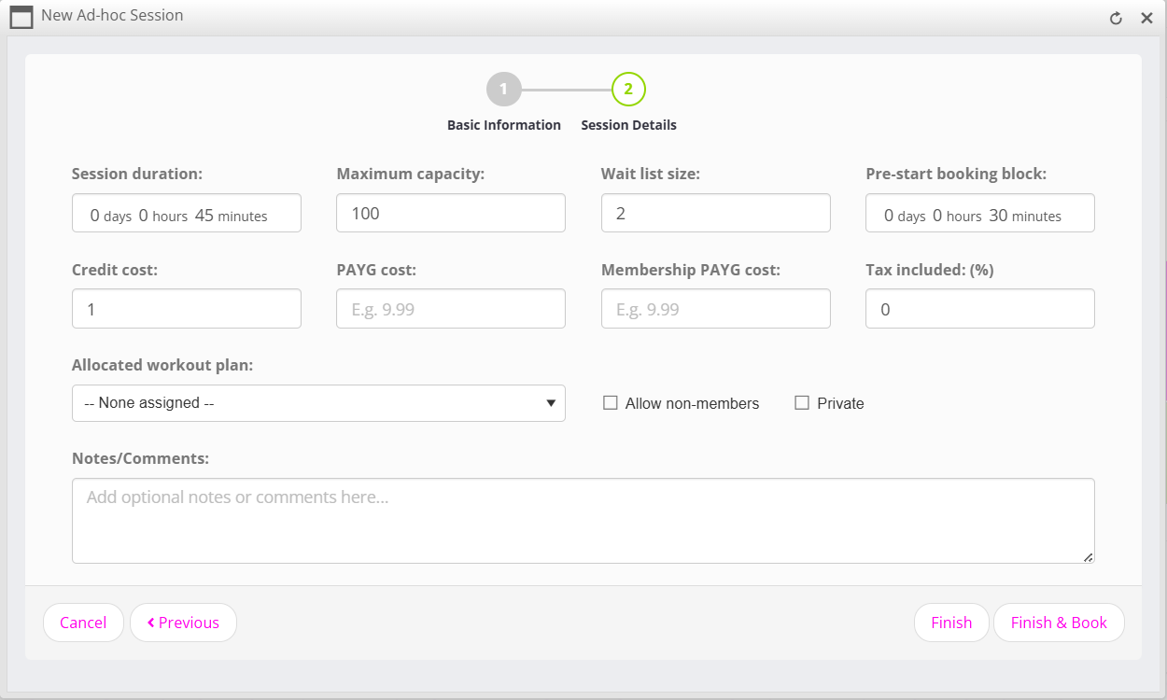Click the Finish & Book button

[x=1059, y=623]
